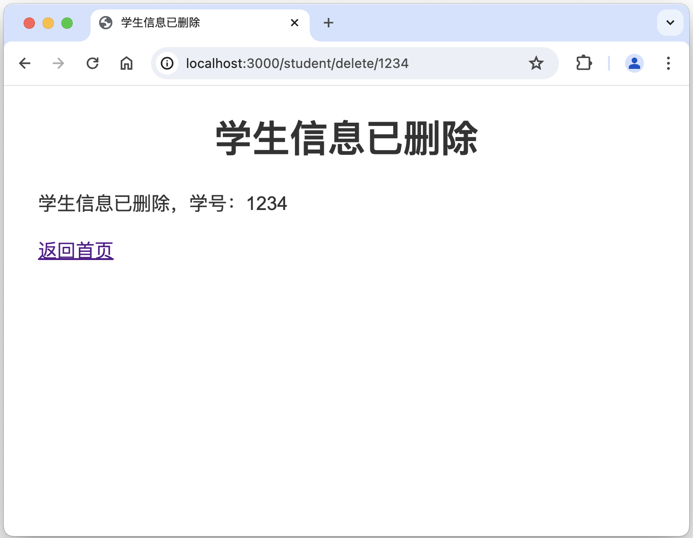Minimize the window with the yellow button

tap(48, 23)
